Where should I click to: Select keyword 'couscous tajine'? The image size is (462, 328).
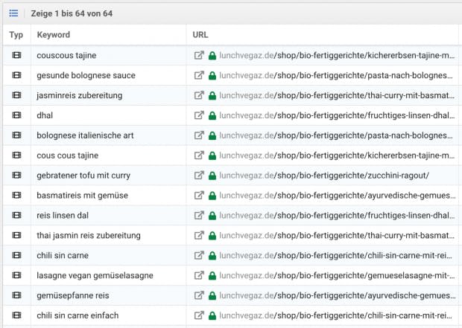pos(66,55)
